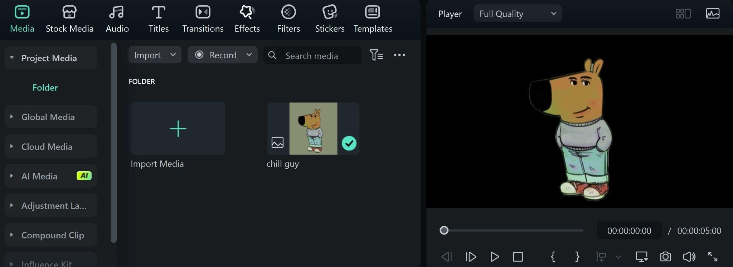Open the Full Quality dropdown

click(518, 14)
